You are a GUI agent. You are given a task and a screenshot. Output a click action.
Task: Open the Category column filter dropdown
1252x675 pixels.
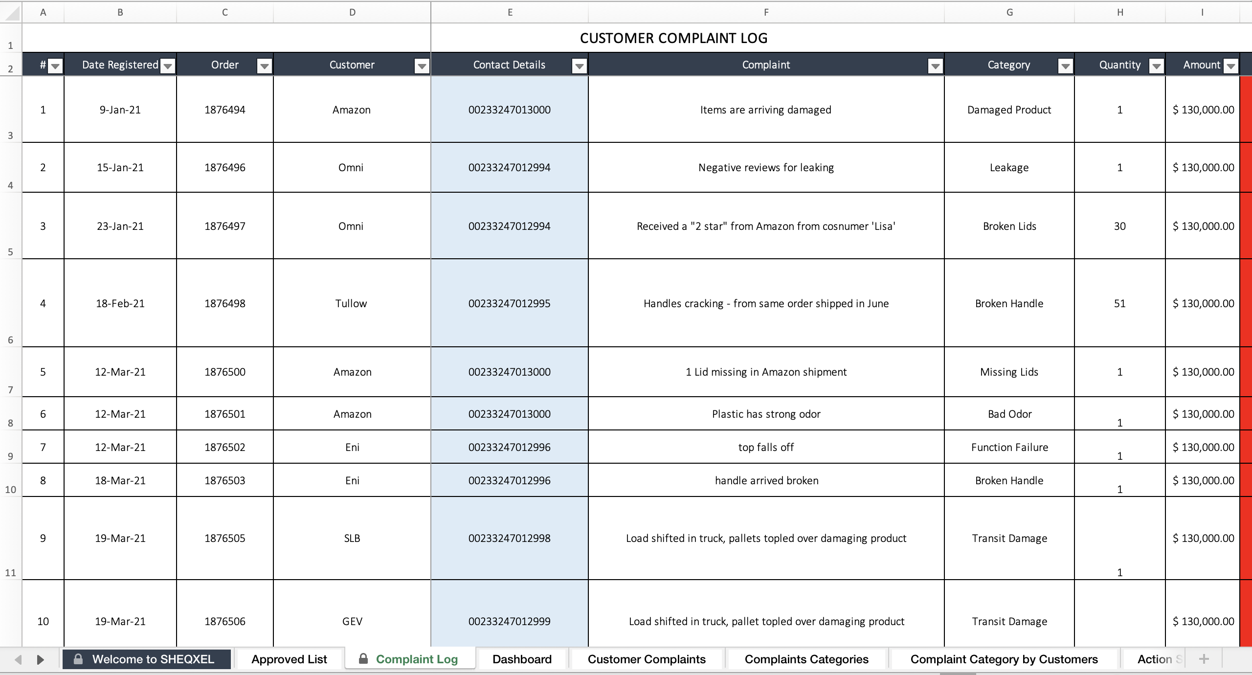(x=1065, y=66)
